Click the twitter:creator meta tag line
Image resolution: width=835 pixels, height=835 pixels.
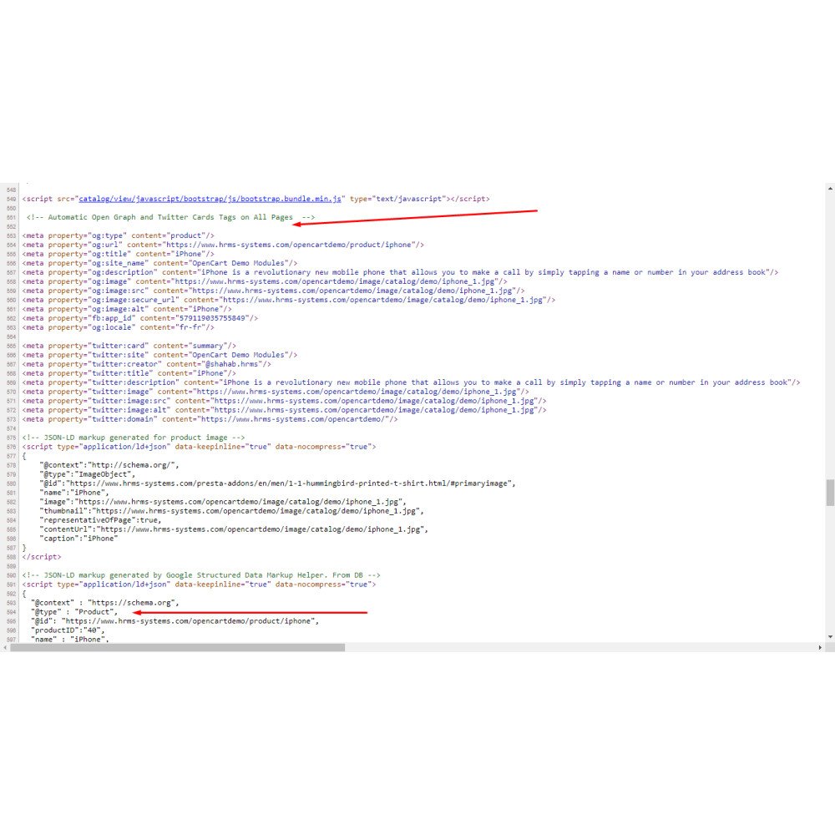[x=147, y=364]
